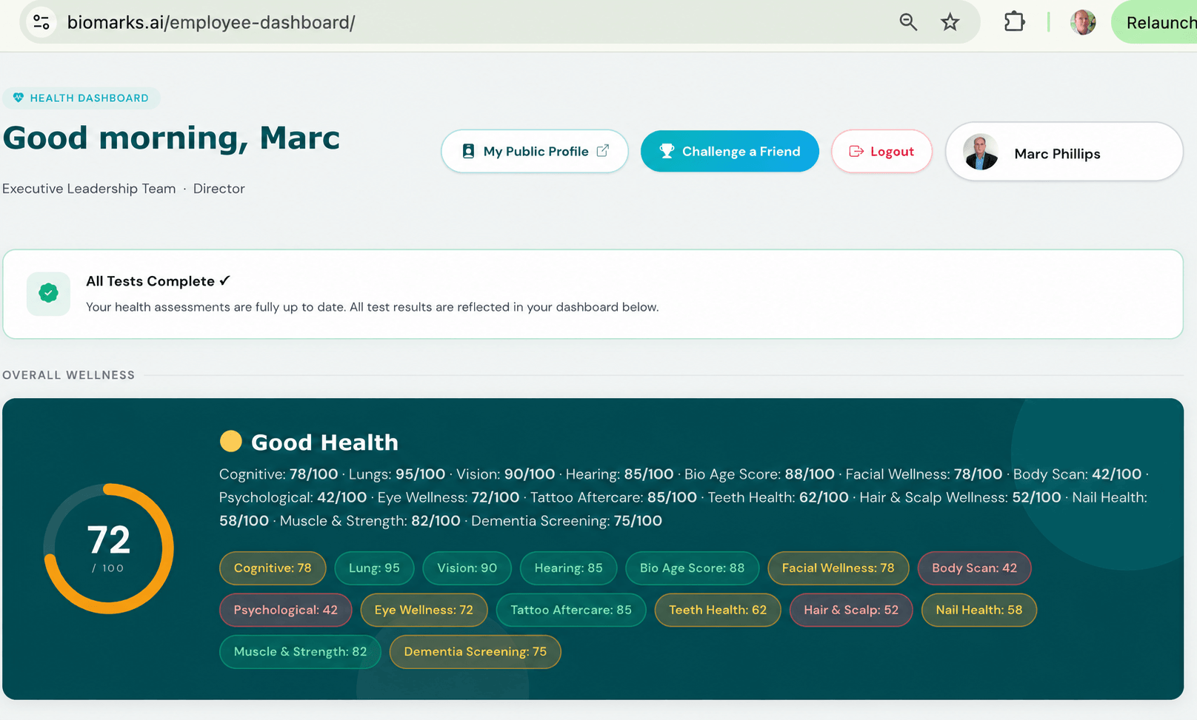Click the Relaunch update button
Screen dimensions: 1197x720
click(x=1155, y=22)
